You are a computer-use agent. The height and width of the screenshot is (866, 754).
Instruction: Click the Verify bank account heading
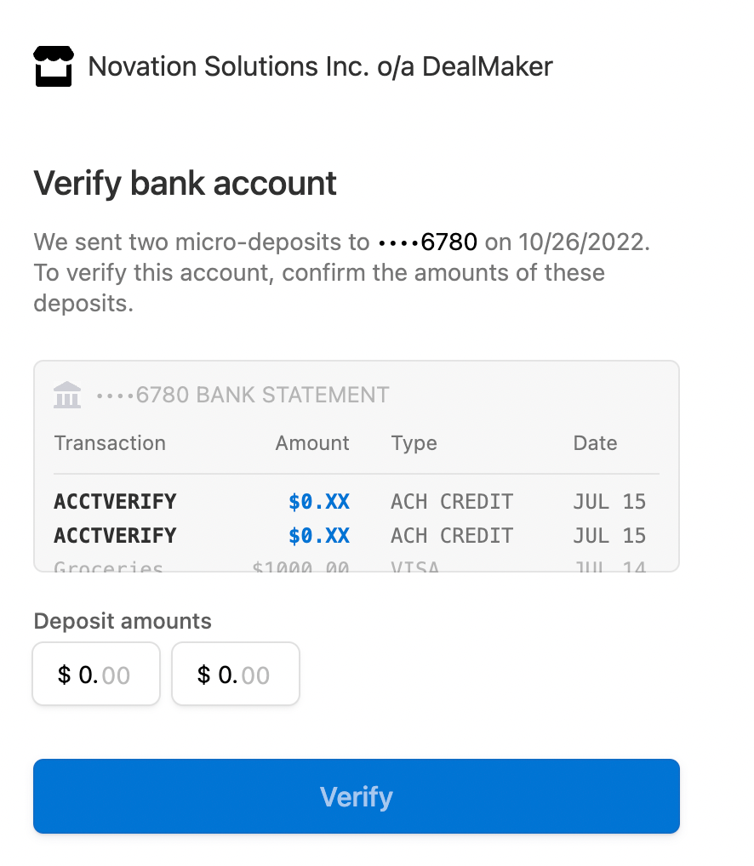[185, 183]
